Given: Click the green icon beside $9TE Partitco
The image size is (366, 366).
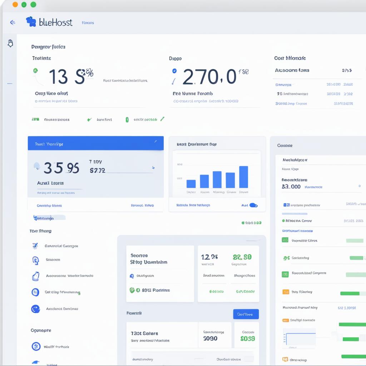Looking at the screenshot, I should click(x=132, y=290).
